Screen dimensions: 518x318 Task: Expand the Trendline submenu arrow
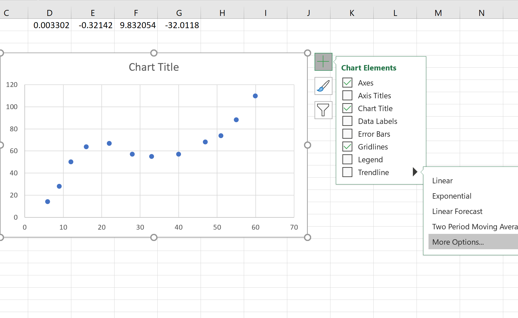coord(415,172)
